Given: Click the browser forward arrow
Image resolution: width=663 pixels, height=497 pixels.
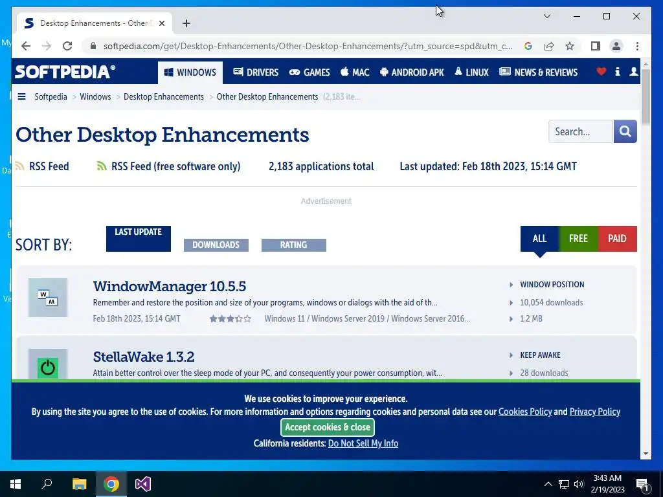Looking at the screenshot, I should point(47,46).
